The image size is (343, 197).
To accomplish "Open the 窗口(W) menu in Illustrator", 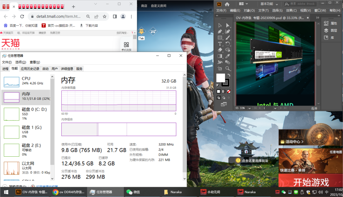I will pyautogui.click(x=320, y=10).
